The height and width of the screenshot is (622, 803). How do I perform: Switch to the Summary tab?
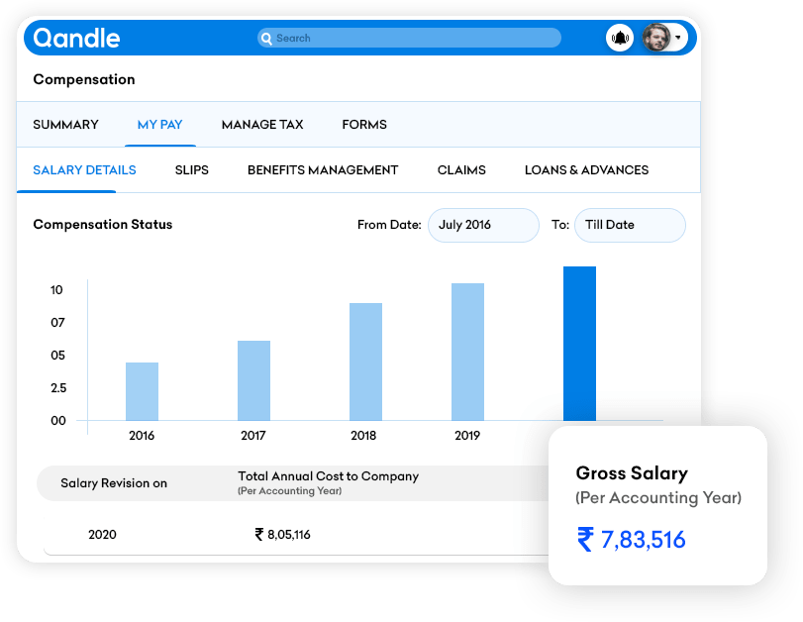[65, 125]
